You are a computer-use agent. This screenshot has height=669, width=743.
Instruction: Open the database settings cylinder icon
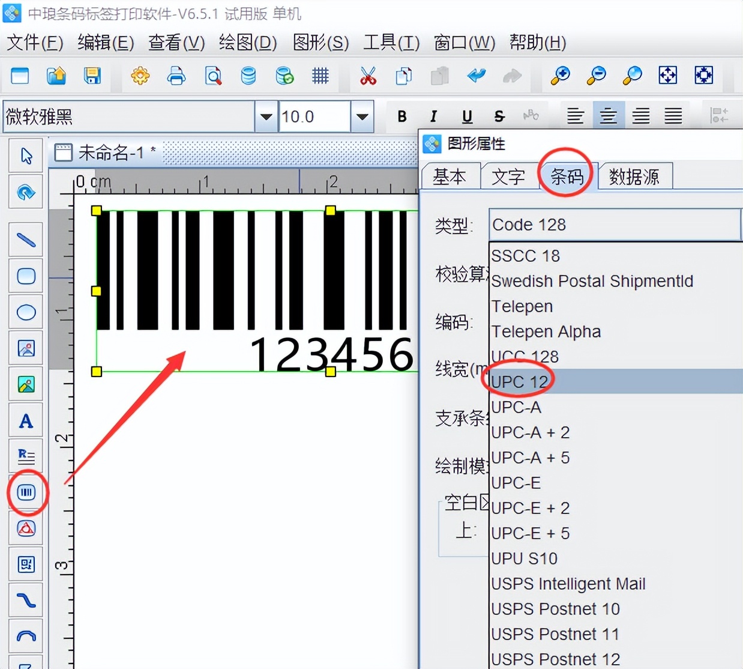pos(248,76)
